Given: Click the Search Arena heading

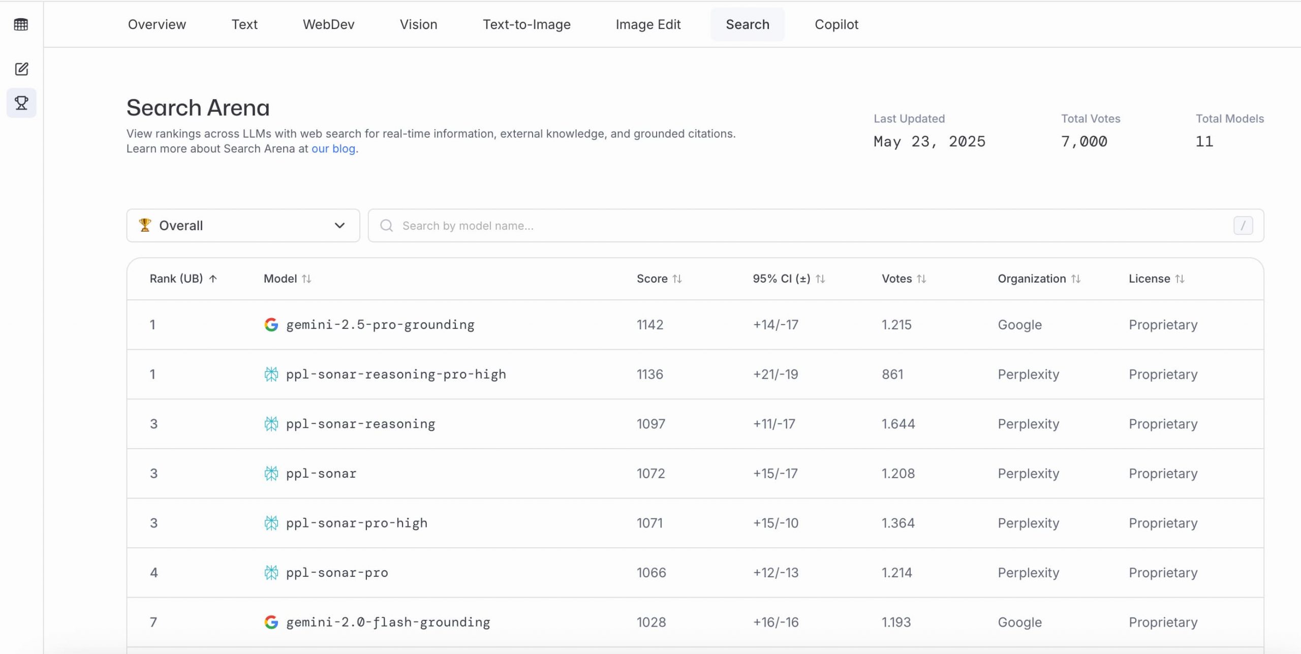Looking at the screenshot, I should point(198,108).
